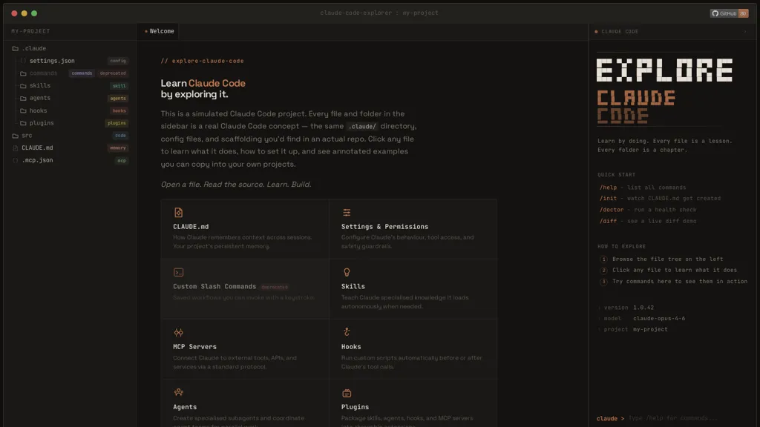This screenshot has width=760, height=427.
Task: Focus the claude command input field
Action: click(688, 418)
